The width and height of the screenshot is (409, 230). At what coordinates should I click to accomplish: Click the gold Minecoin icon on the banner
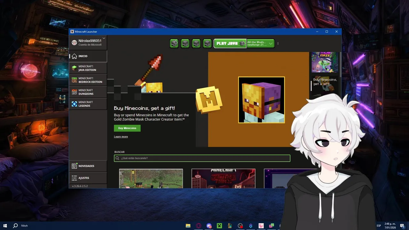point(209,101)
